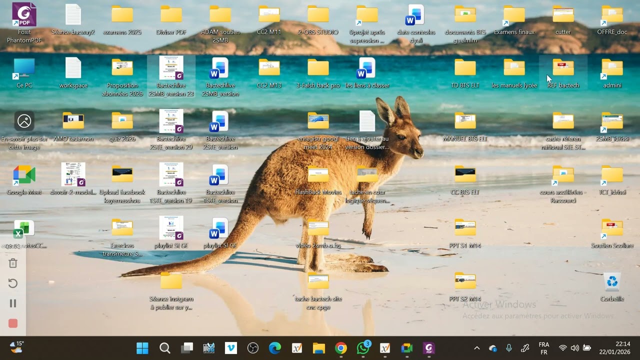Viewport: 640px width, 360px height.
Task: Select the quiz 2026 folder
Action: point(122,126)
